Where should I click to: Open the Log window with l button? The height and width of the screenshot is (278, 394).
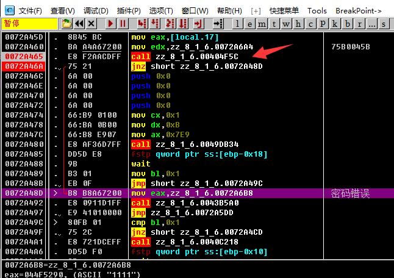[x=237, y=24]
